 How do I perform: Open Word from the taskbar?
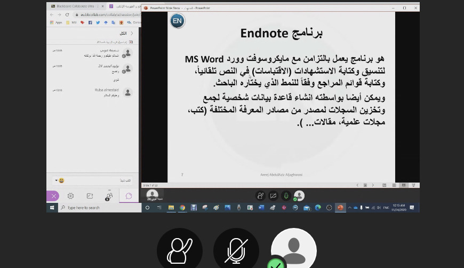pos(261,208)
